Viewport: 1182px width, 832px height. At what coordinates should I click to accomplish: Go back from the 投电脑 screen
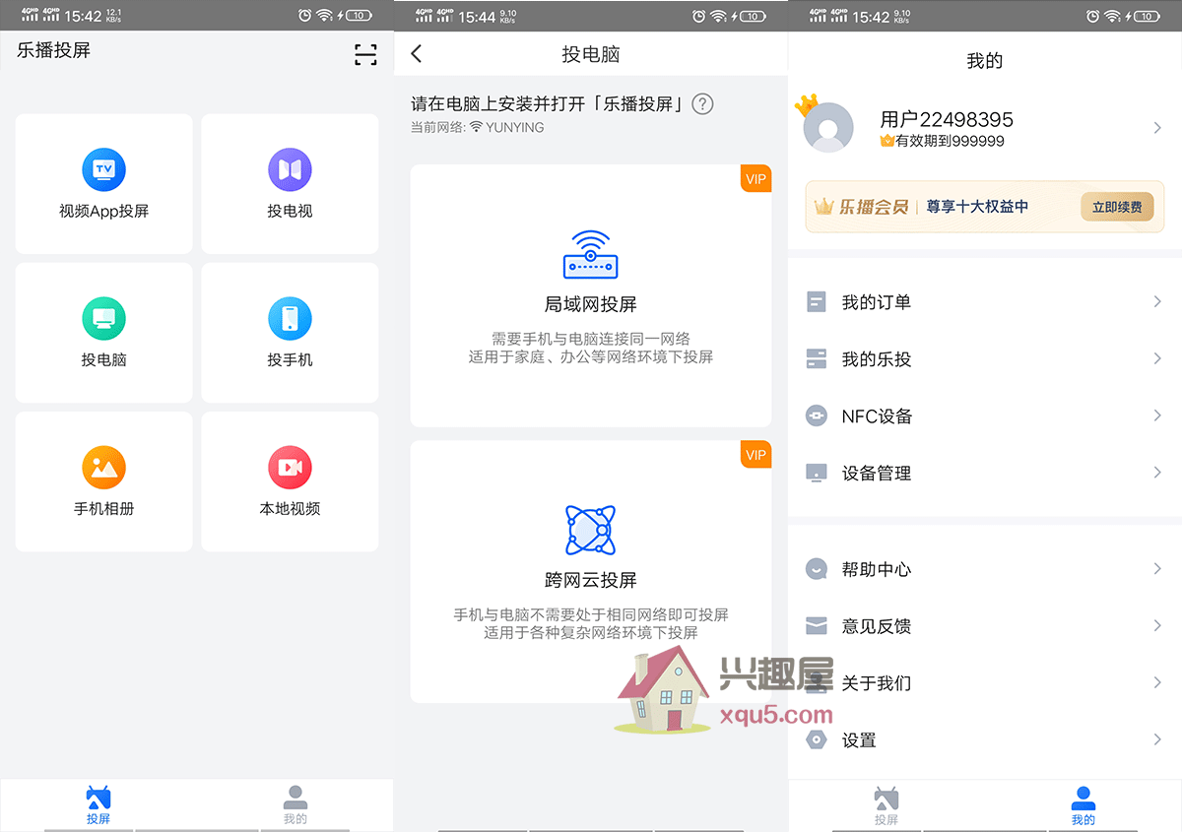coord(417,54)
